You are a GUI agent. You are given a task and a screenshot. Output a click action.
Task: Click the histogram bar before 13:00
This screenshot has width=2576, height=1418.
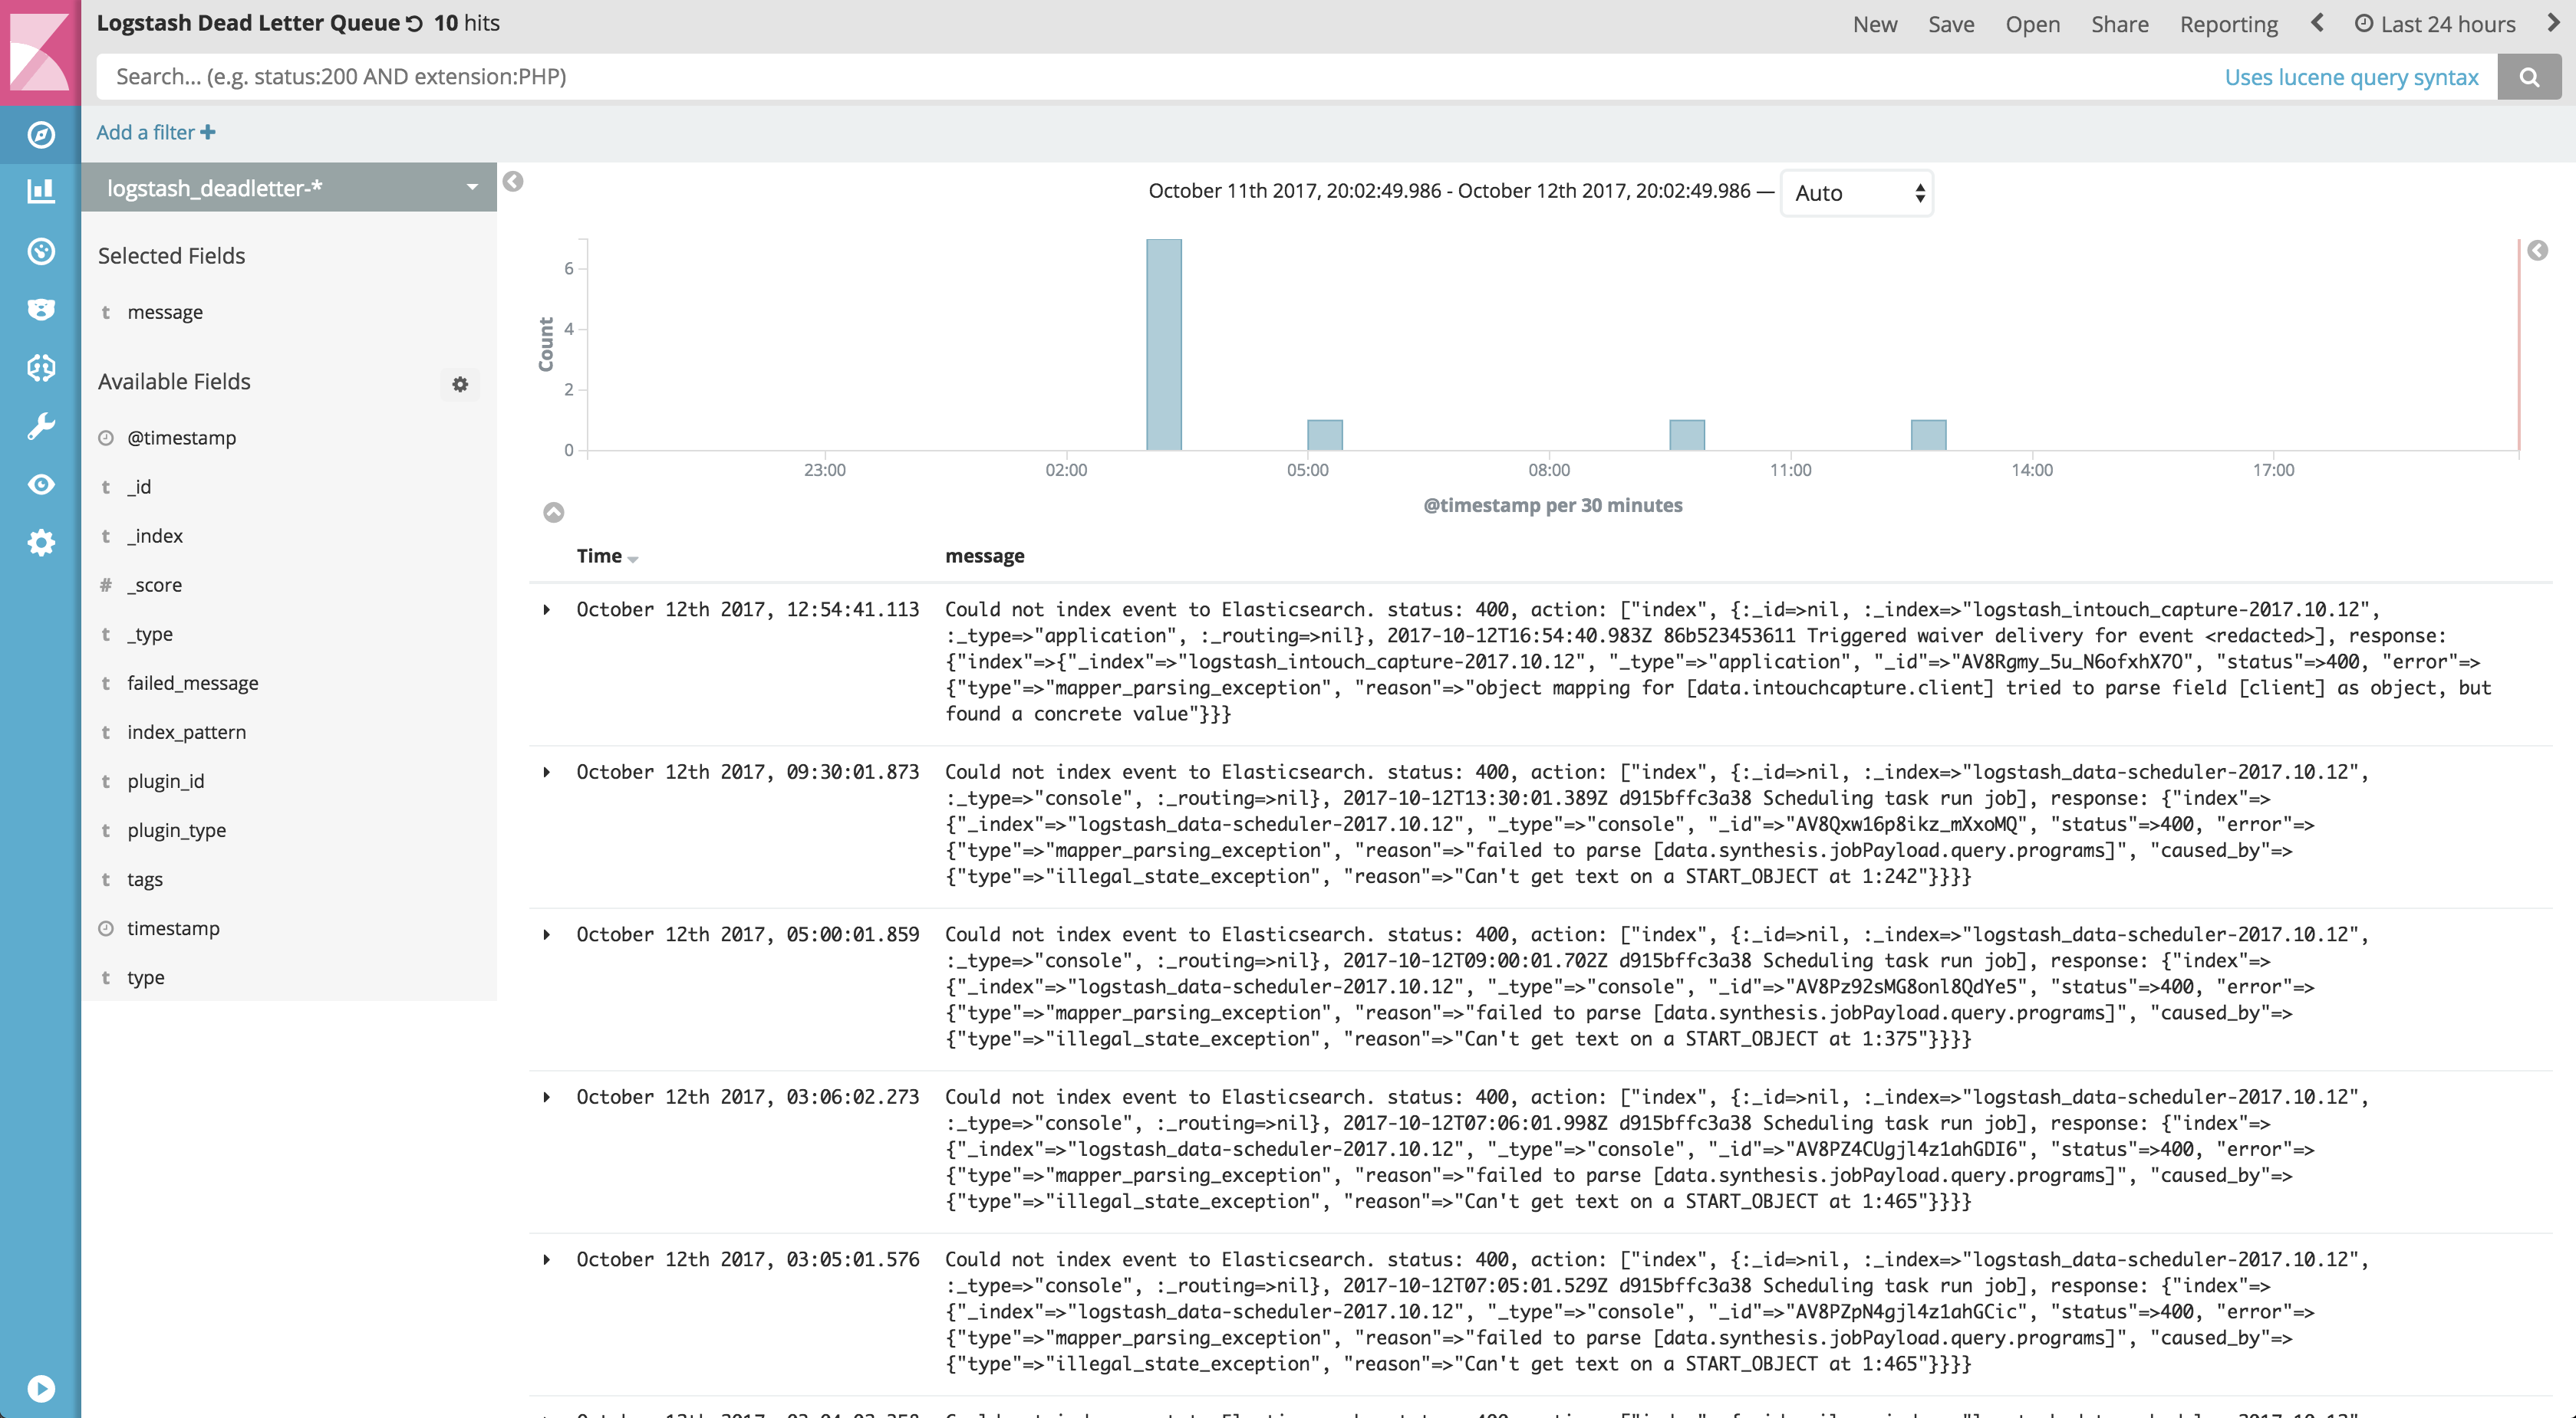click(x=1929, y=435)
